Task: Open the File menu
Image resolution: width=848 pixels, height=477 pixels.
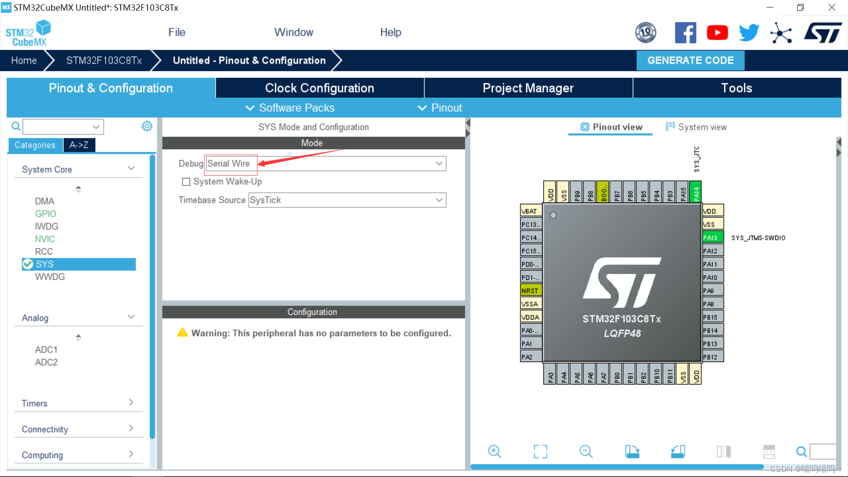Action: 177,32
